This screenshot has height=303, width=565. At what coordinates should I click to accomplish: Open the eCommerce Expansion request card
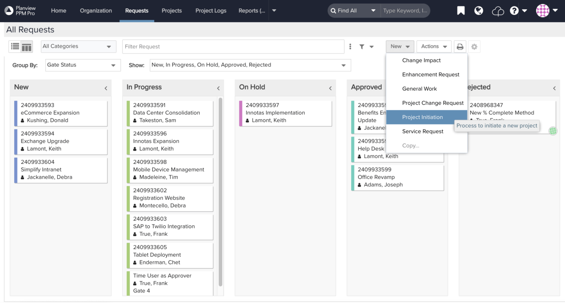click(x=61, y=113)
